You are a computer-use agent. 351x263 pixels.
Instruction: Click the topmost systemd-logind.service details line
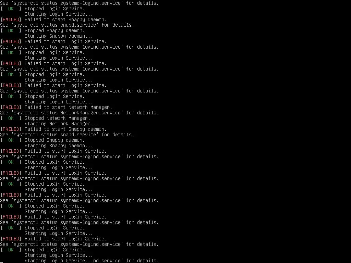coord(79,3)
